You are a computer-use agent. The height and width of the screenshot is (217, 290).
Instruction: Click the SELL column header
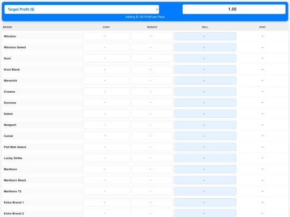point(205,27)
